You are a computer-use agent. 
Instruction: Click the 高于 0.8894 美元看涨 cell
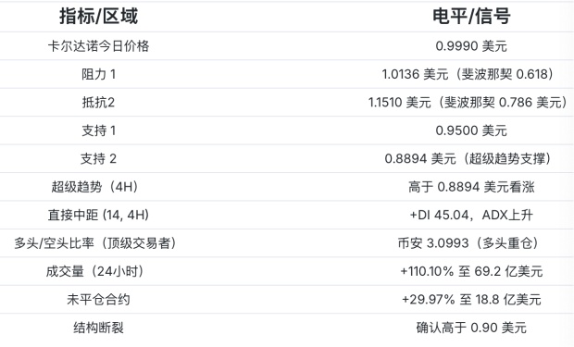(x=471, y=187)
